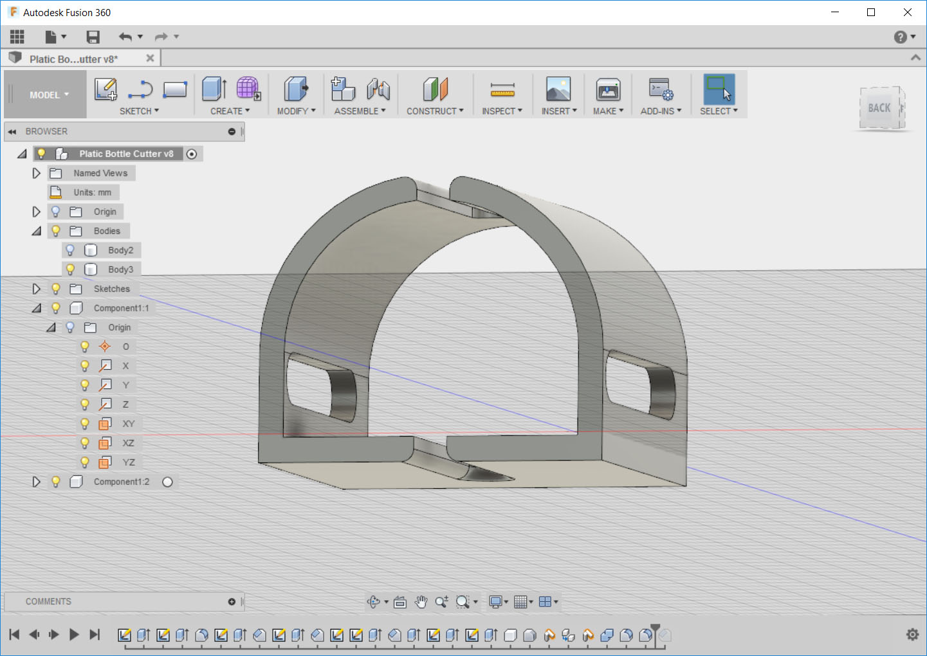Click the BACK face on the ViewCube

[x=879, y=107]
